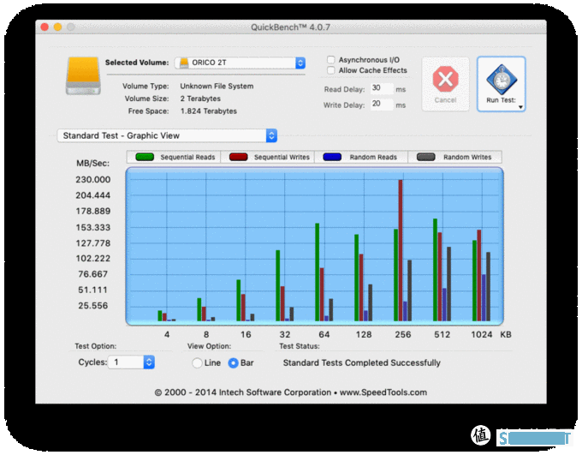
Task: Select the Line view radio button
Action: [x=197, y=362]
